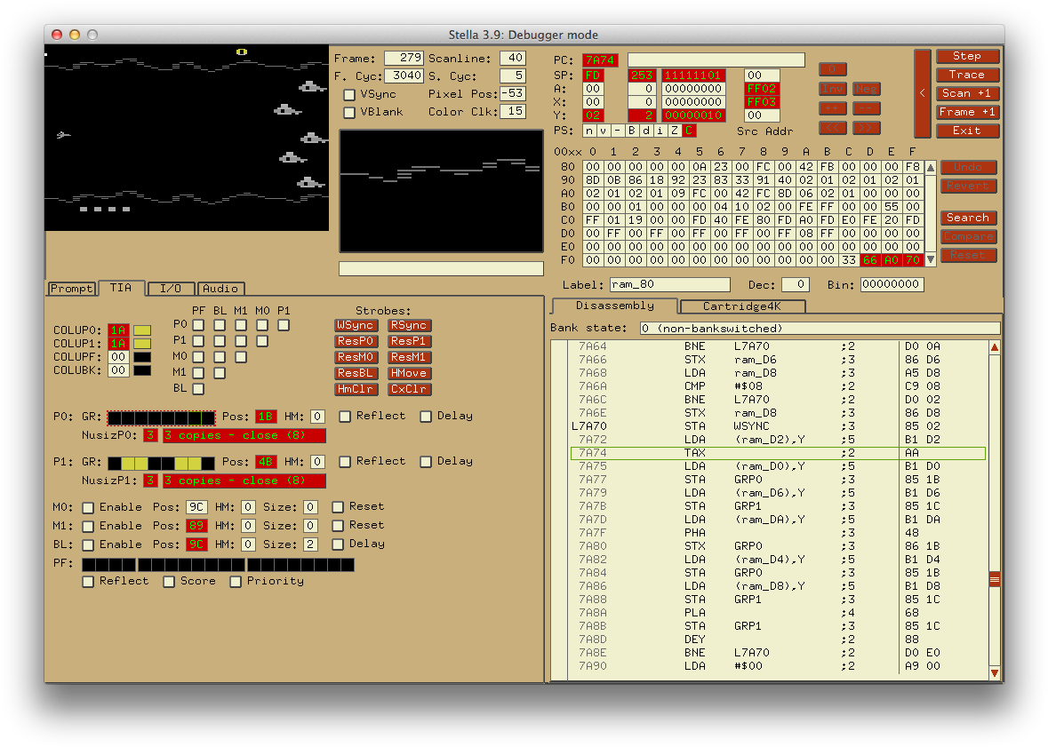Click the COLUP0 yellow color swatch
The width and height of the screenshot is (1048, 747).
click(142, 330)
